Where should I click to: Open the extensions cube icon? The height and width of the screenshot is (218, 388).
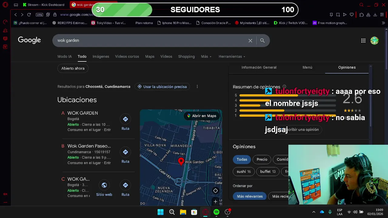tap(362, 15)
